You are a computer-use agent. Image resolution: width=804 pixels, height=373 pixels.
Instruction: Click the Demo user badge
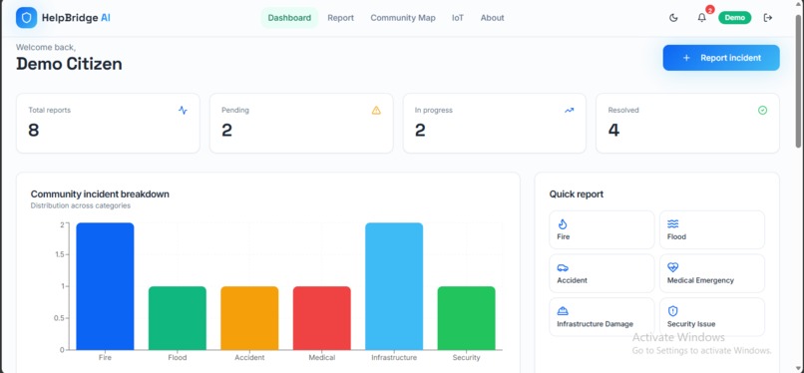click(x=734, y=18)
